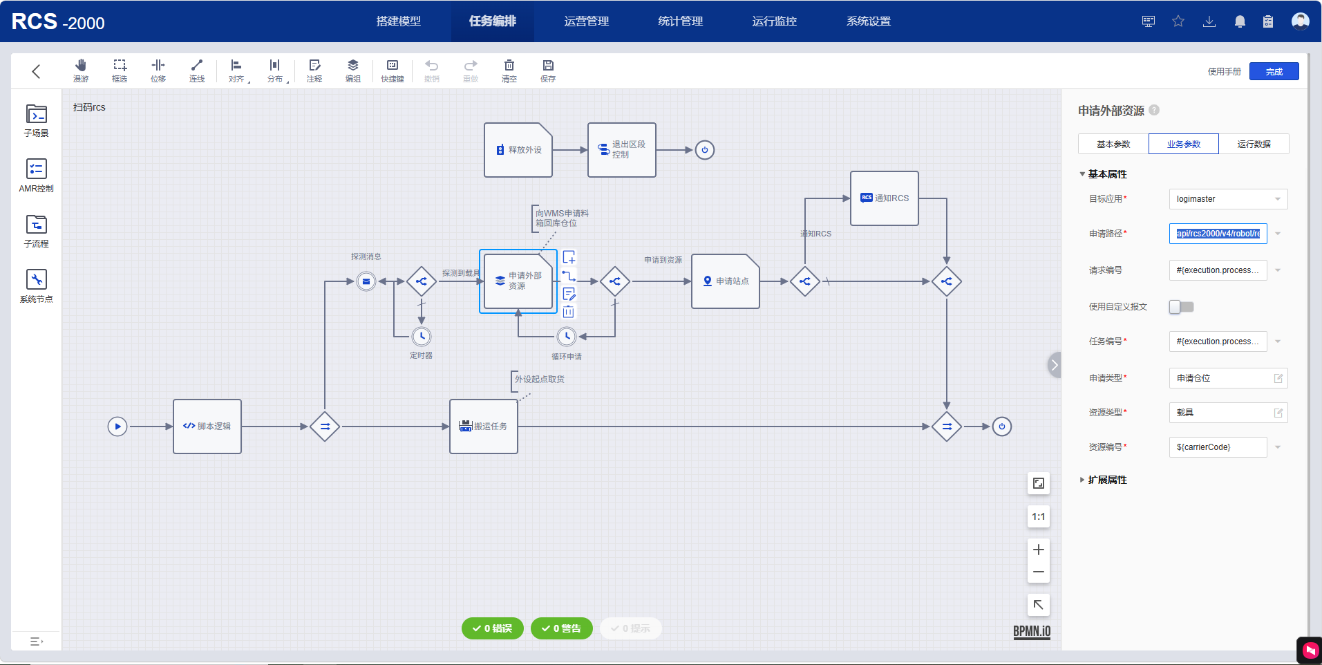
Task: Open the 对齐 alignment options
Action: [x=236, y=71]
